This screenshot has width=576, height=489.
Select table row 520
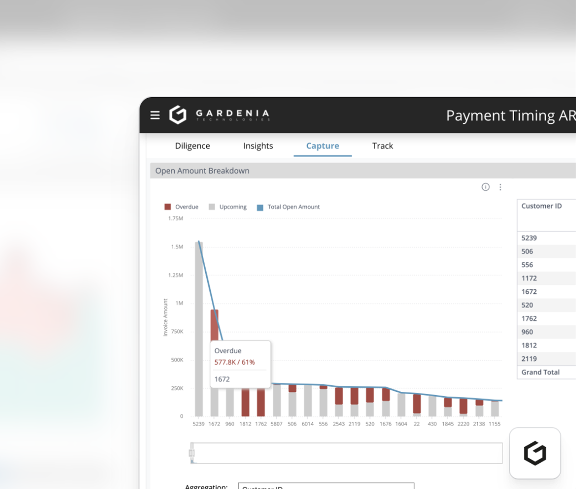(546, 305)
